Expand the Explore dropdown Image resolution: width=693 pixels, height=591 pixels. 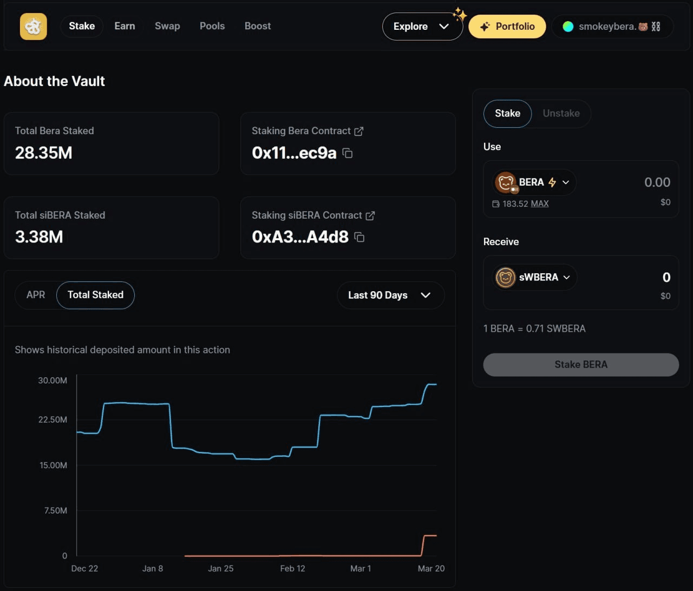tap(422, 27)
